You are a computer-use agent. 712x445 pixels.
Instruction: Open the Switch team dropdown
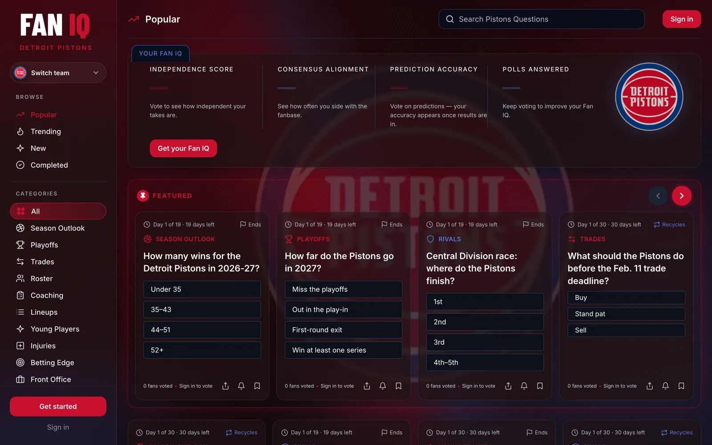click(x=58, y=73)
